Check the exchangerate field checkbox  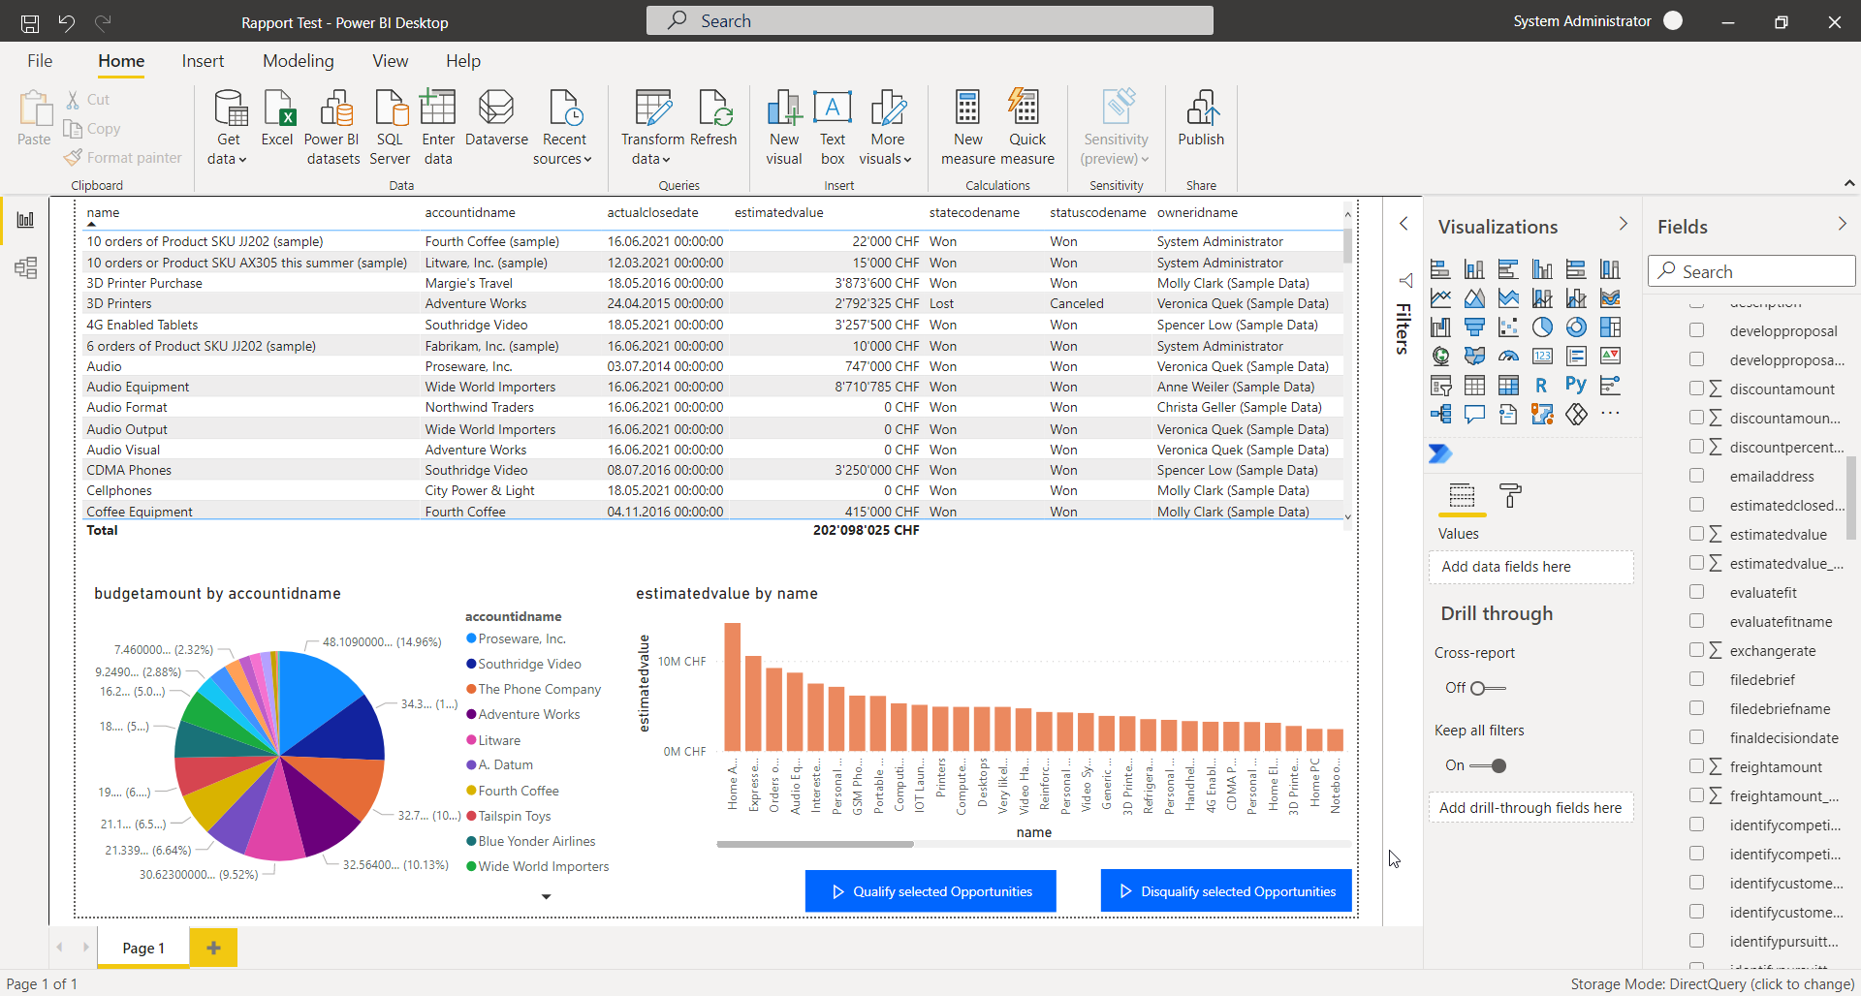[1696, 650]
